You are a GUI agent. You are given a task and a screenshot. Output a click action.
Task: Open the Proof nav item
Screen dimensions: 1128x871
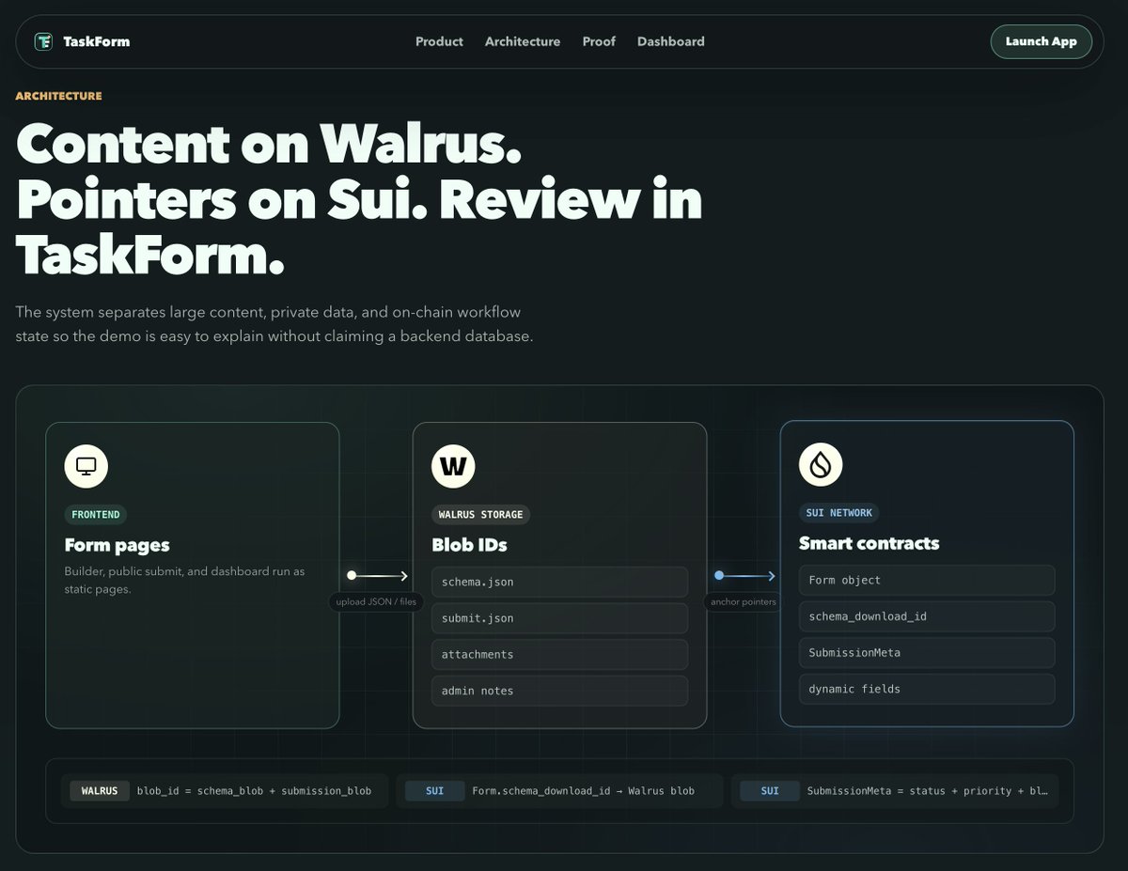click(x=599, y=41)
